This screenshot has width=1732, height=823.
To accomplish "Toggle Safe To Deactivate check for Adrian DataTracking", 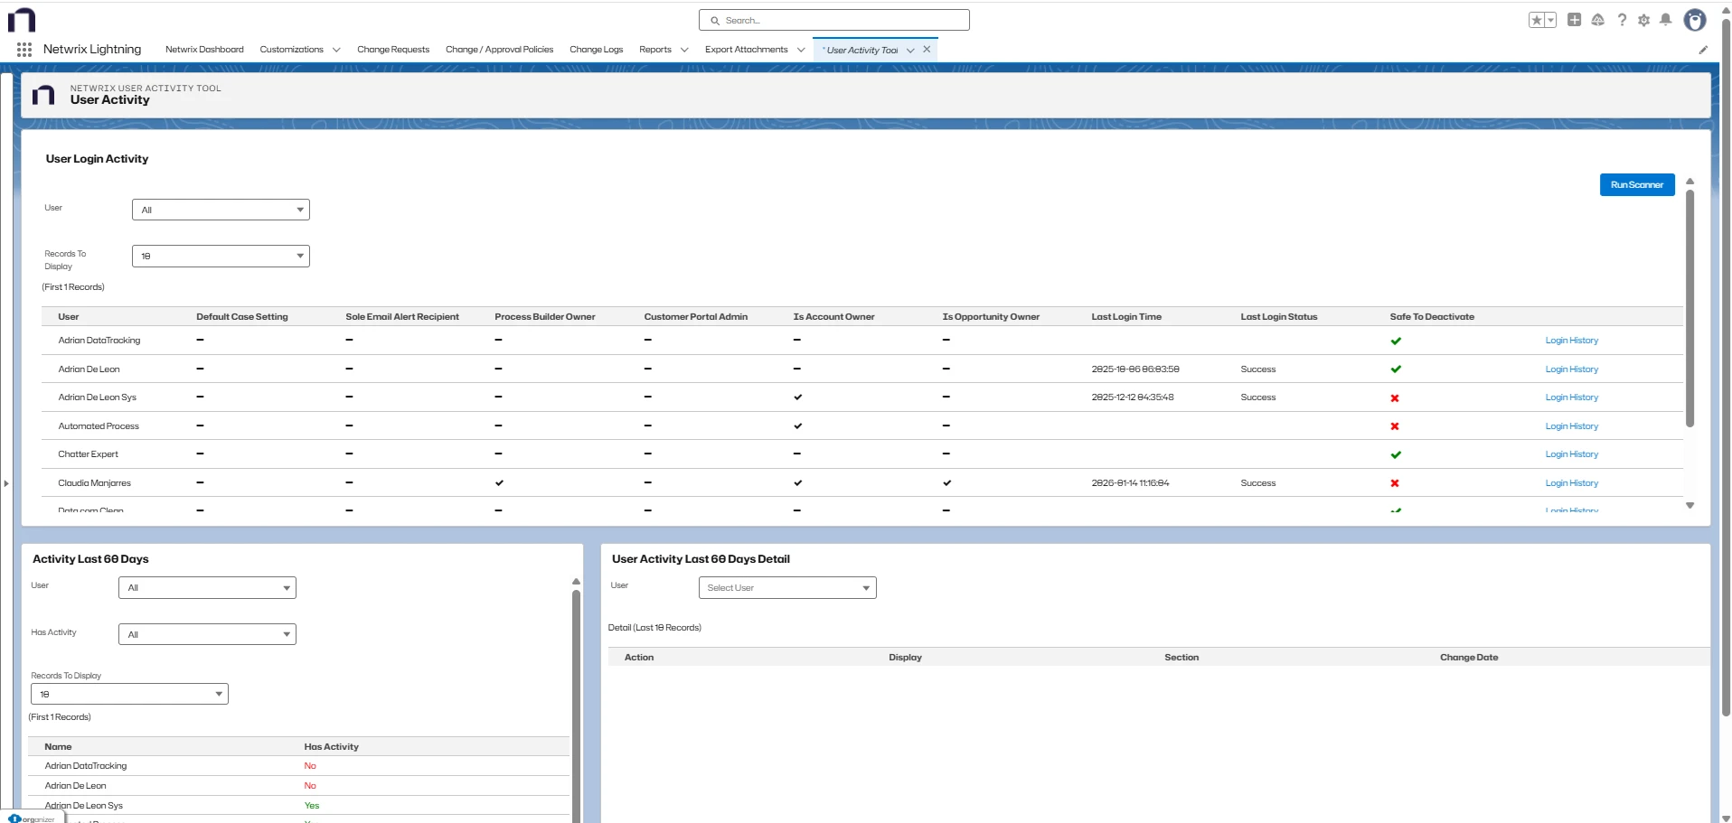I will [x=1396, y=341].
